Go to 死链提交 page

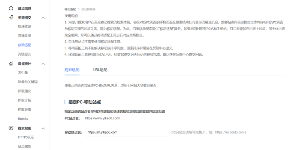tap(24, 54)
